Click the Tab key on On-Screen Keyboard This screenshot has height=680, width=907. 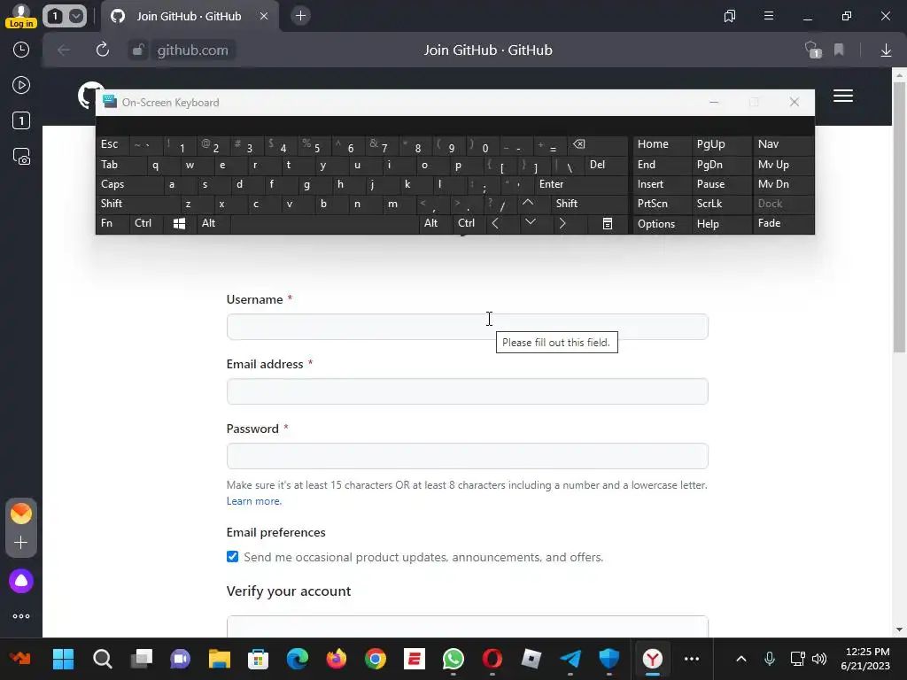[x=120, y=165]
